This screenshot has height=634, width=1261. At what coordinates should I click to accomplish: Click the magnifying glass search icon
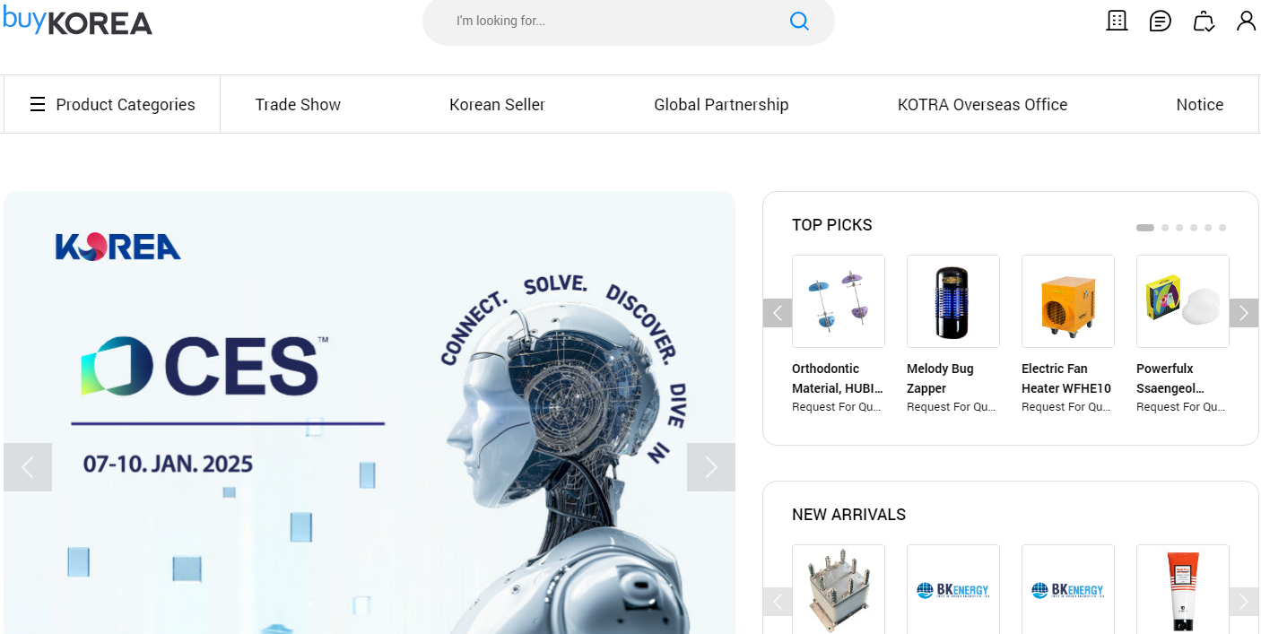pos(799,21)
